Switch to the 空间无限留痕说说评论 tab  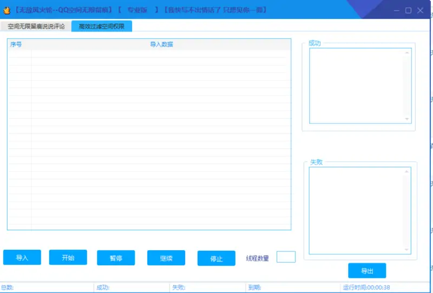(36, 26)
